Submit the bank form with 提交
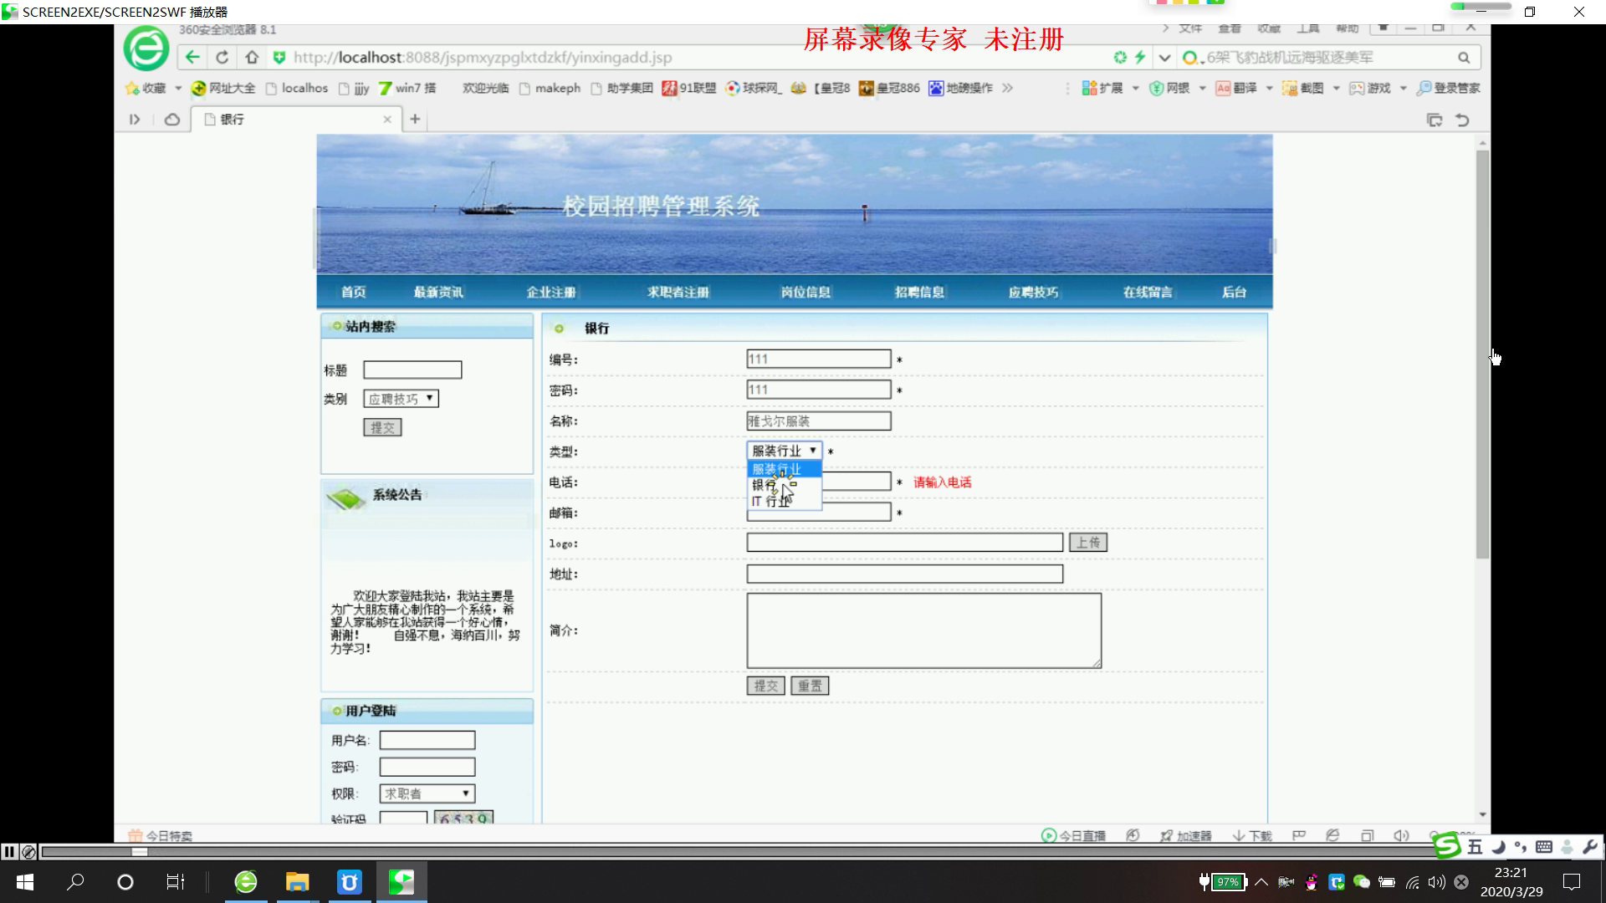Viewport: 1606px width, 903px height. tap(765, 686)
